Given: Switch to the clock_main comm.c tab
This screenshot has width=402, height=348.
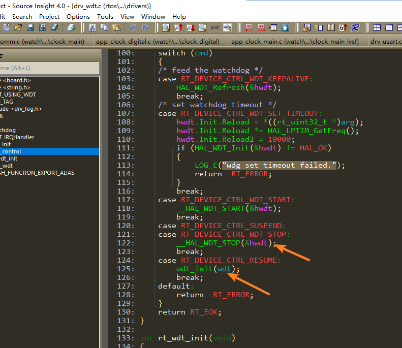Looking at the screenshot, I should click(42, 42).
